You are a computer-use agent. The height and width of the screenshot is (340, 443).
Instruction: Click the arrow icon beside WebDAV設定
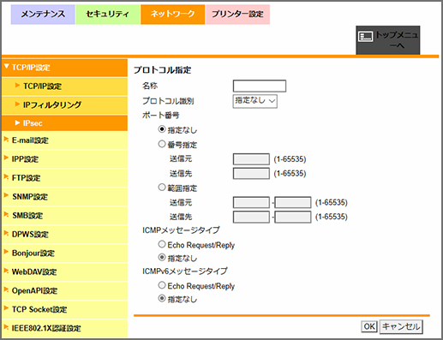[6, 271]
